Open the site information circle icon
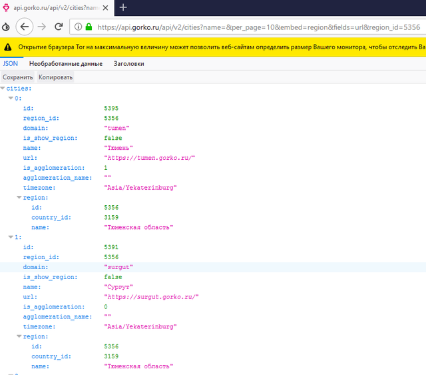Image resolution: width=426 pixels, height=375 pixels. (79, 27)
